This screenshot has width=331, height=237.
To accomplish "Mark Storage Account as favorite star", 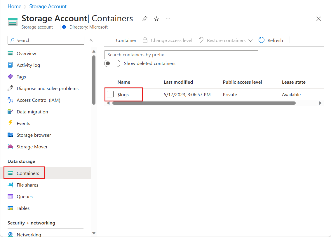I will tap(156, 19).
